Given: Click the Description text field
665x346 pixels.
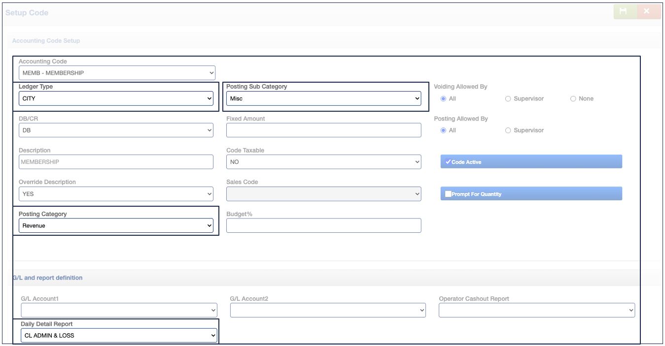Looking at the screenshot, I should (x=116, y=162).
